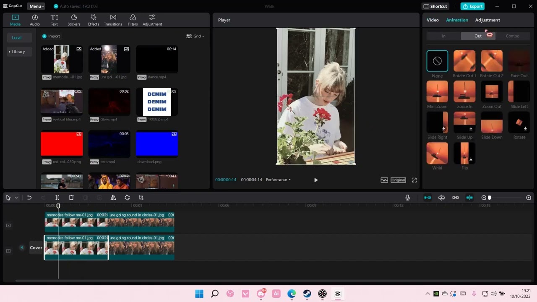Toggle the Original ratio button

(398, 180)
